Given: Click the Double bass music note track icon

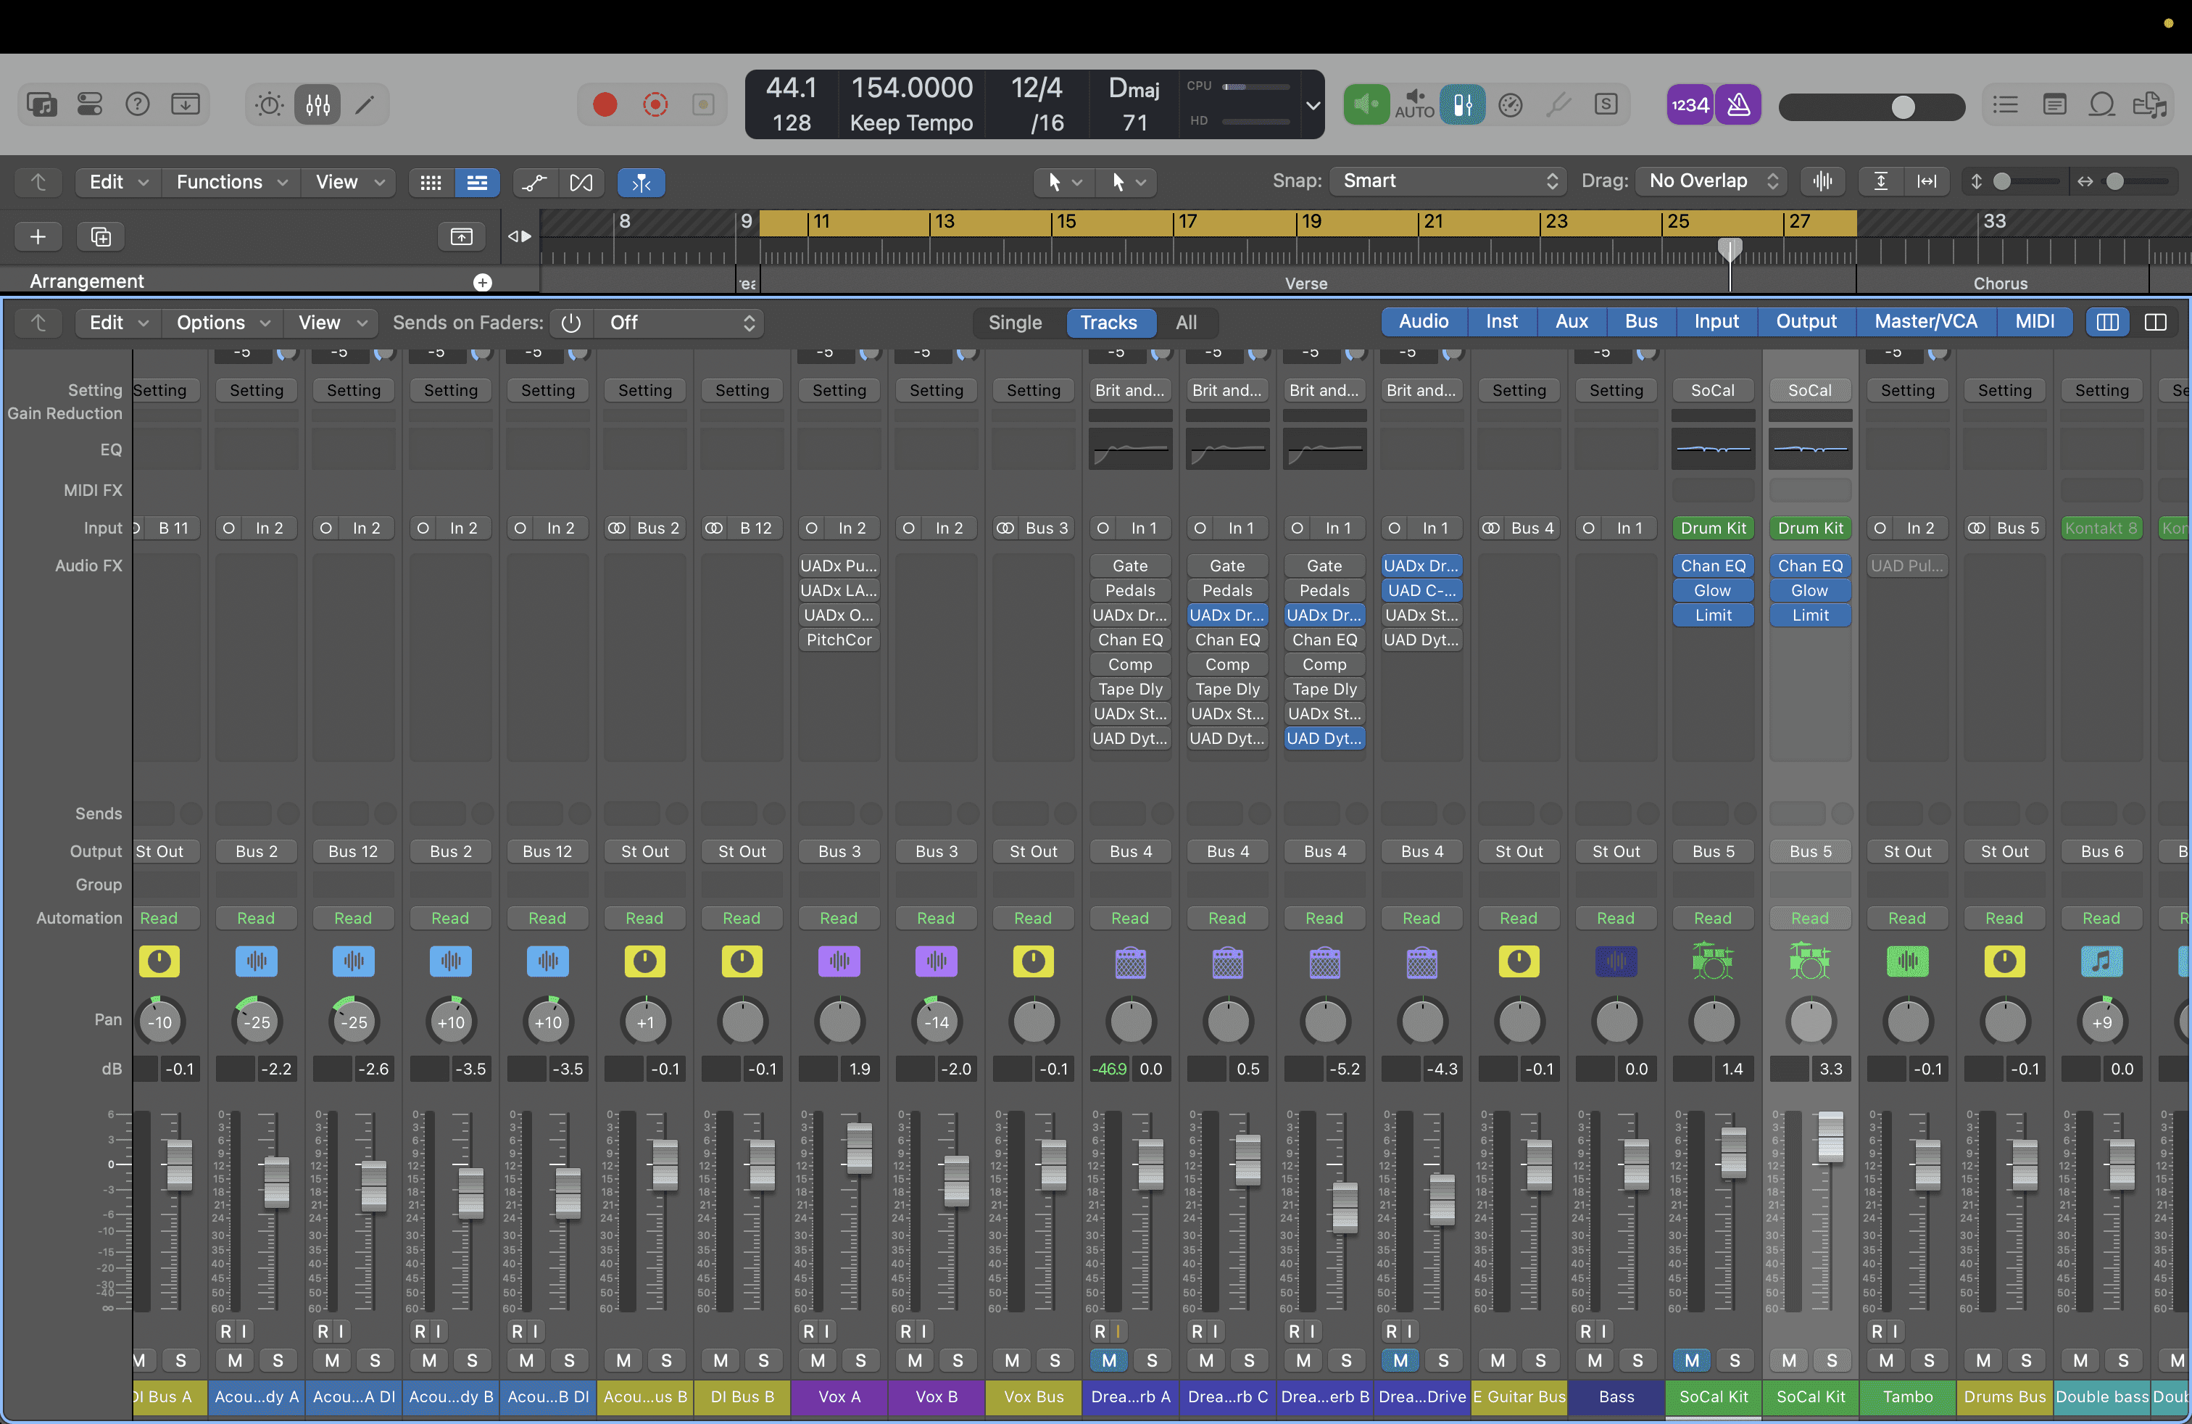Looking at the screenshot, I should [x=2101, y=961].
